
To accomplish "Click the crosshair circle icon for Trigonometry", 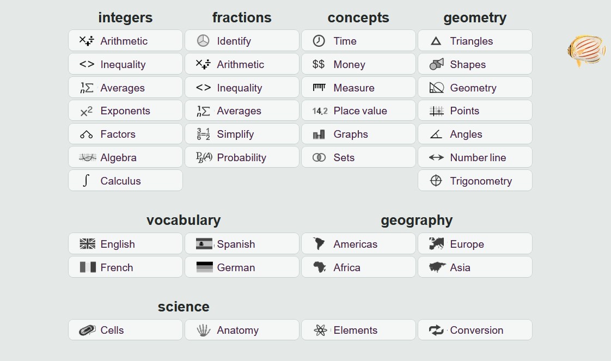I will pyautogui.click(x=436, y=181).
